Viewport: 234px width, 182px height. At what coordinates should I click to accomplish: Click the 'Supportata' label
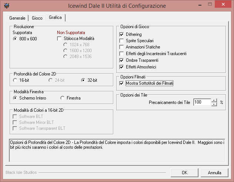coord(22,33)
